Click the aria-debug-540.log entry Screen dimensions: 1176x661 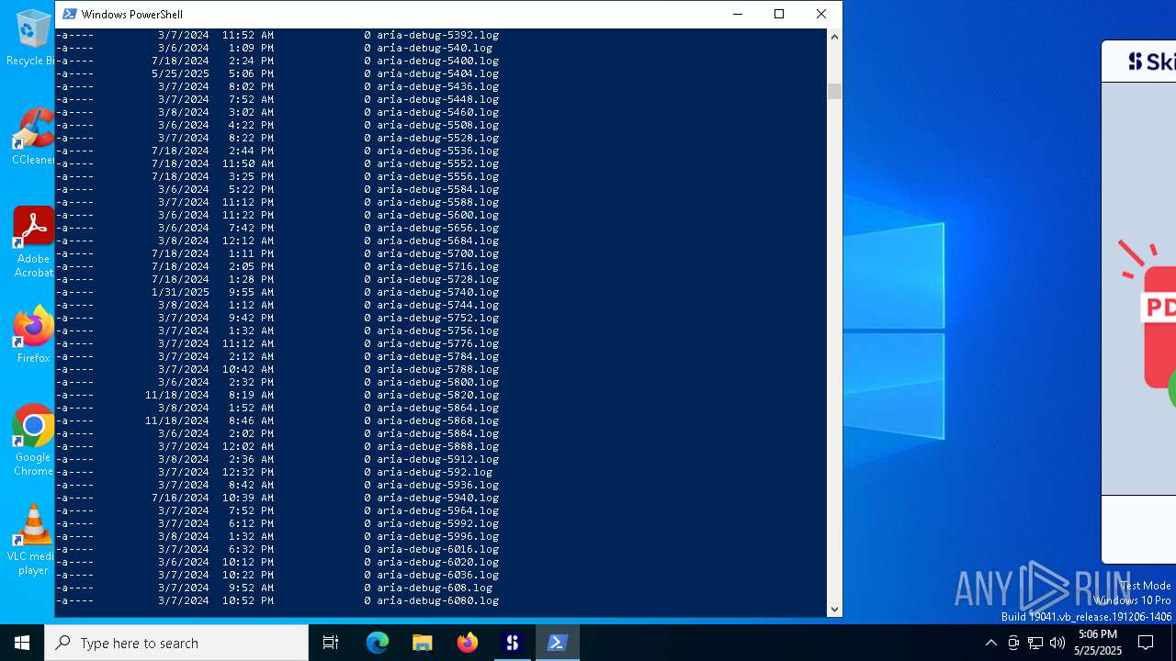[435, 48]
